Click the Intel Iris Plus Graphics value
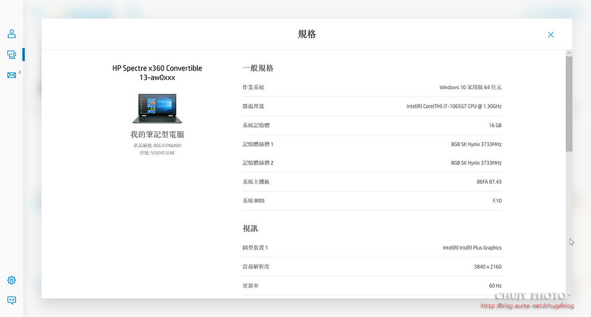 472,248
